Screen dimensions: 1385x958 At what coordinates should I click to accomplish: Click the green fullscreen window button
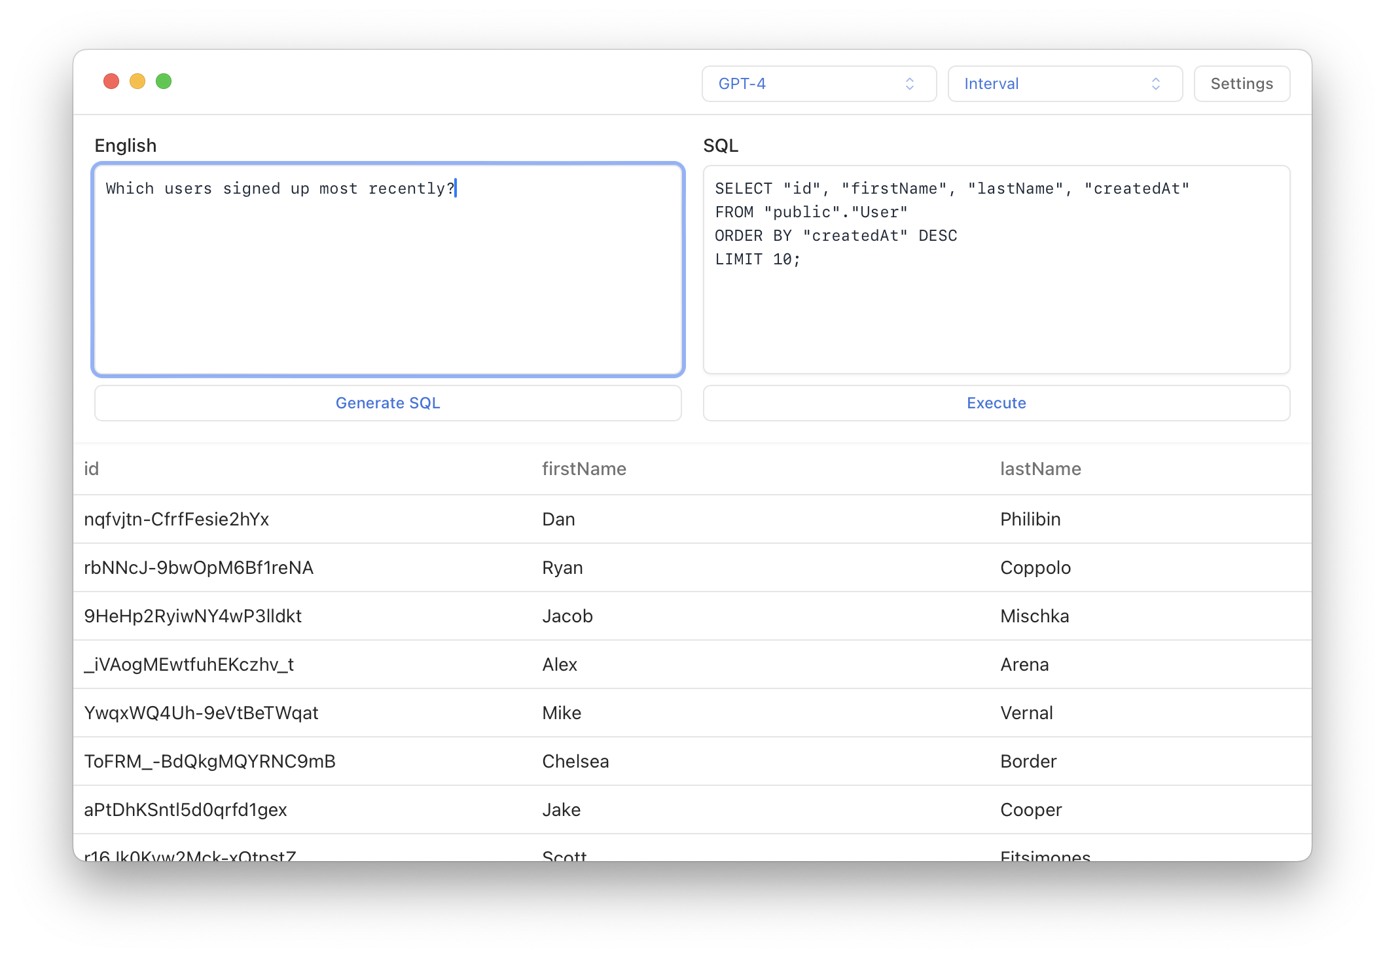(x=164, y=81)
